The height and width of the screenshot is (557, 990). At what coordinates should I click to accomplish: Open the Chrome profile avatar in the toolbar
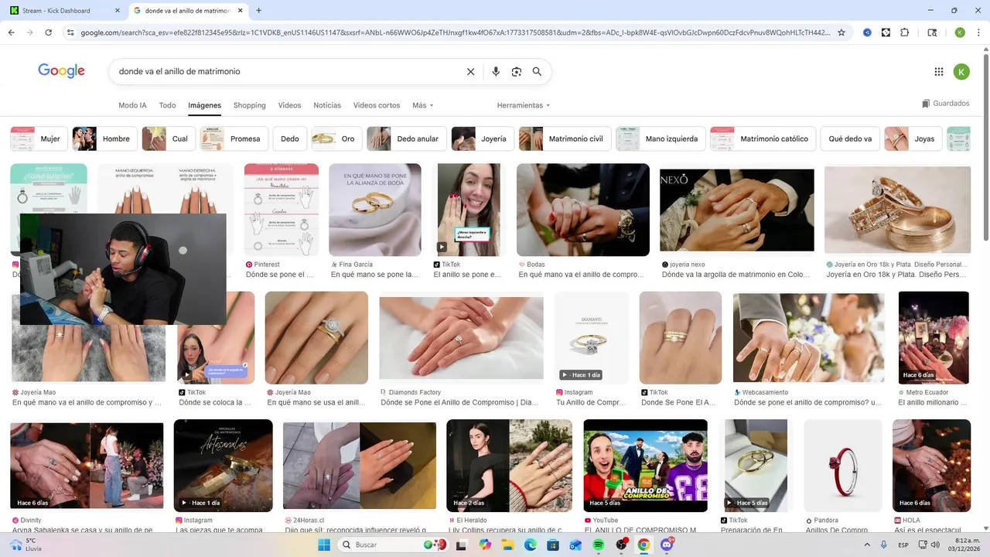960,32
